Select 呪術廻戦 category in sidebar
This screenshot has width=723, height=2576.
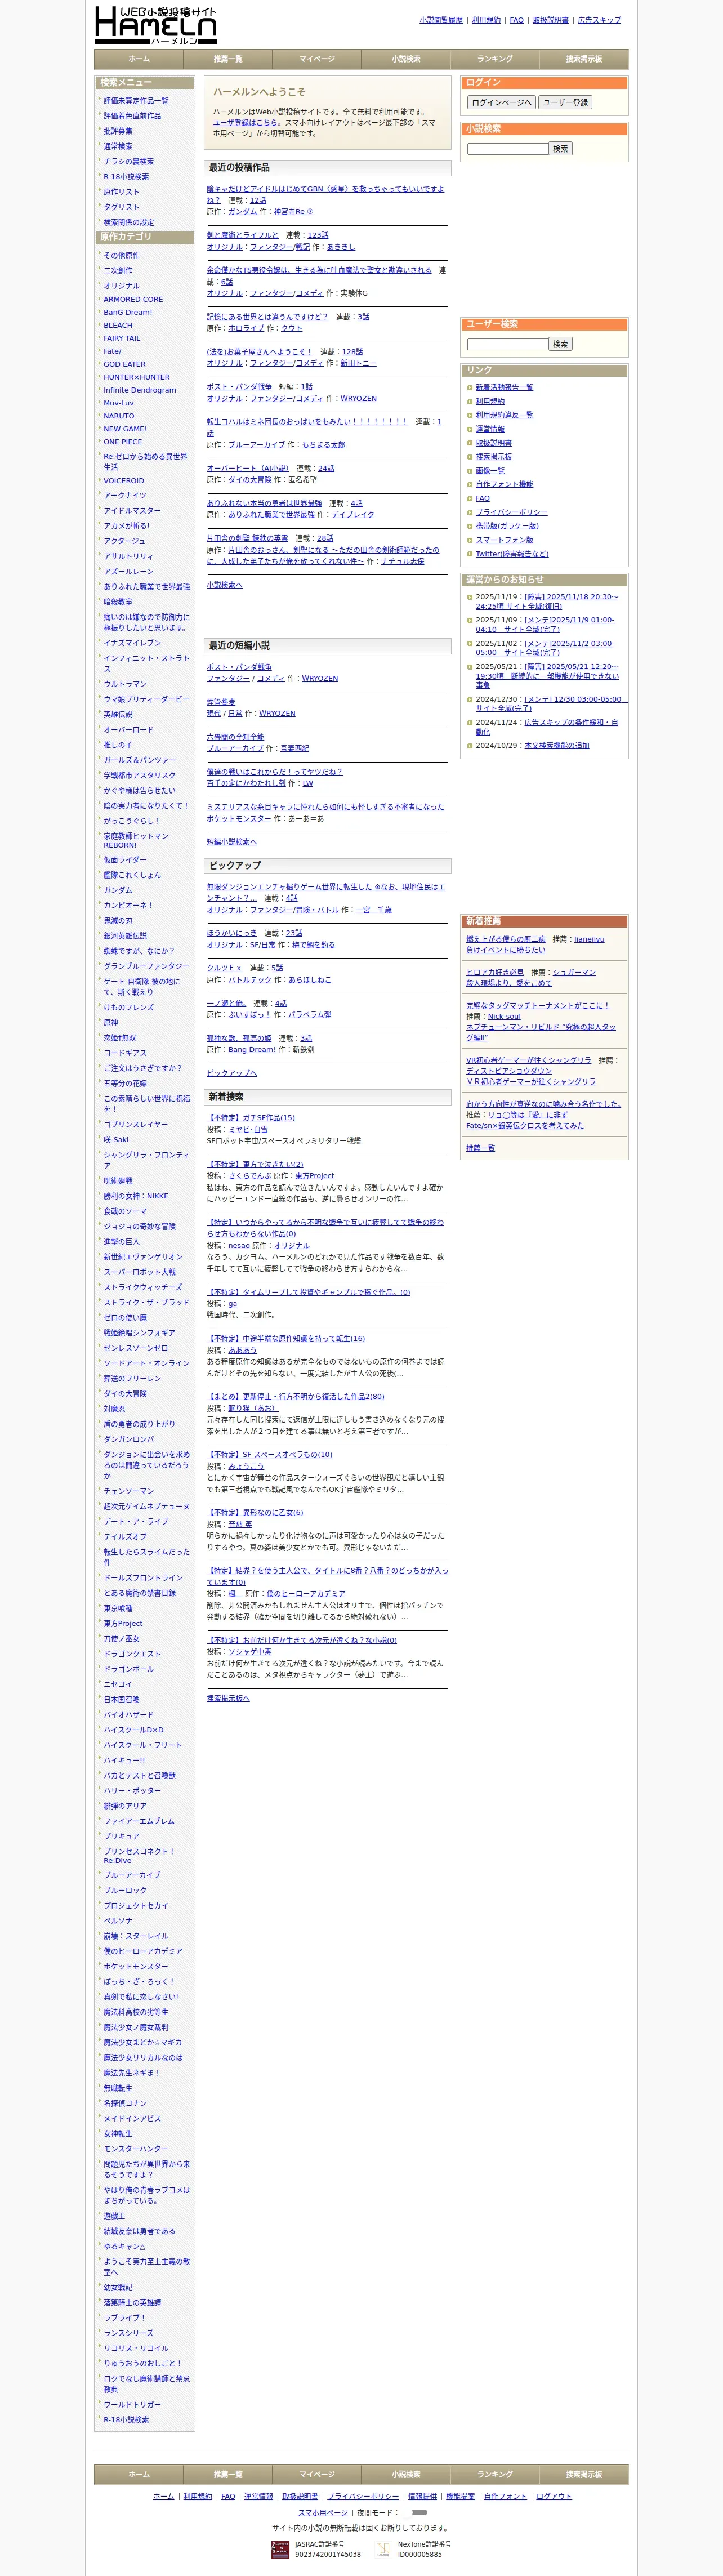pos(118,1181)
